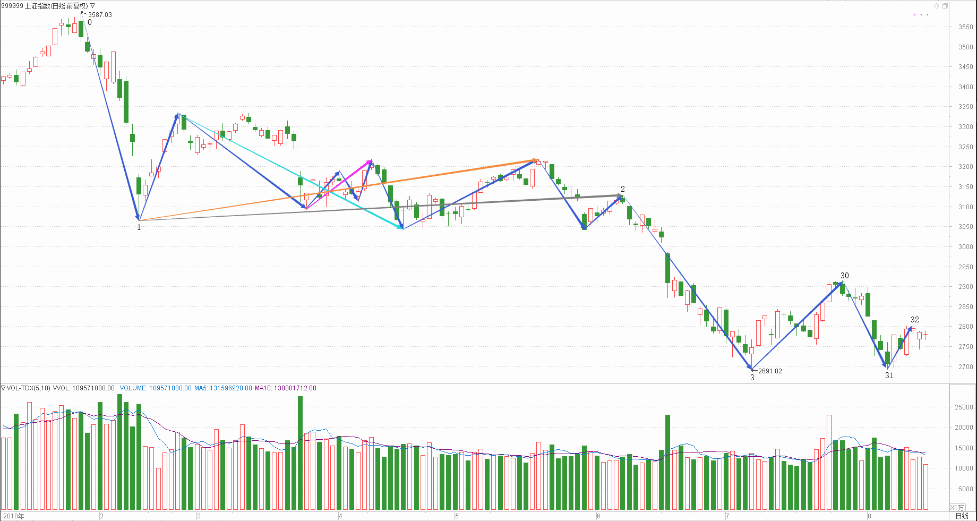Select the magenta upward arrow tip

(x=370, y=161)
